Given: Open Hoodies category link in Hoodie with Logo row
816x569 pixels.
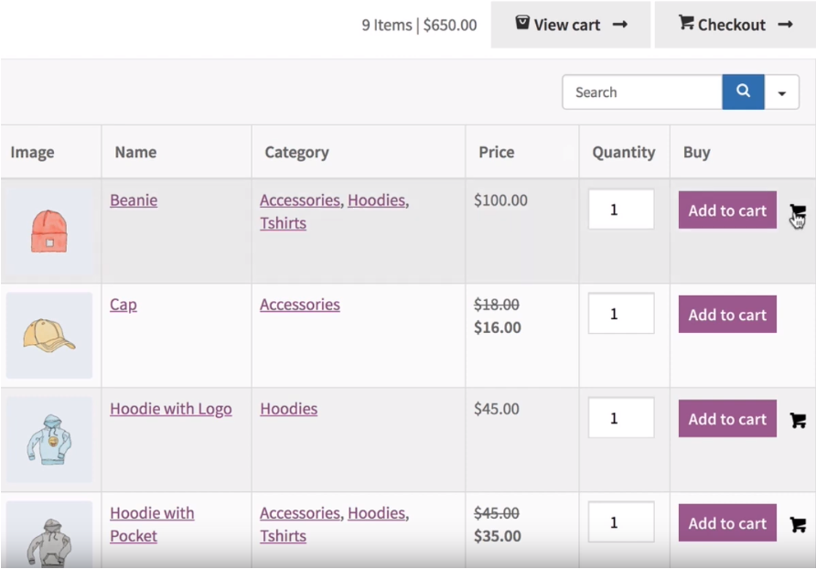Looking at the screenshot, I should coord(288,409).
